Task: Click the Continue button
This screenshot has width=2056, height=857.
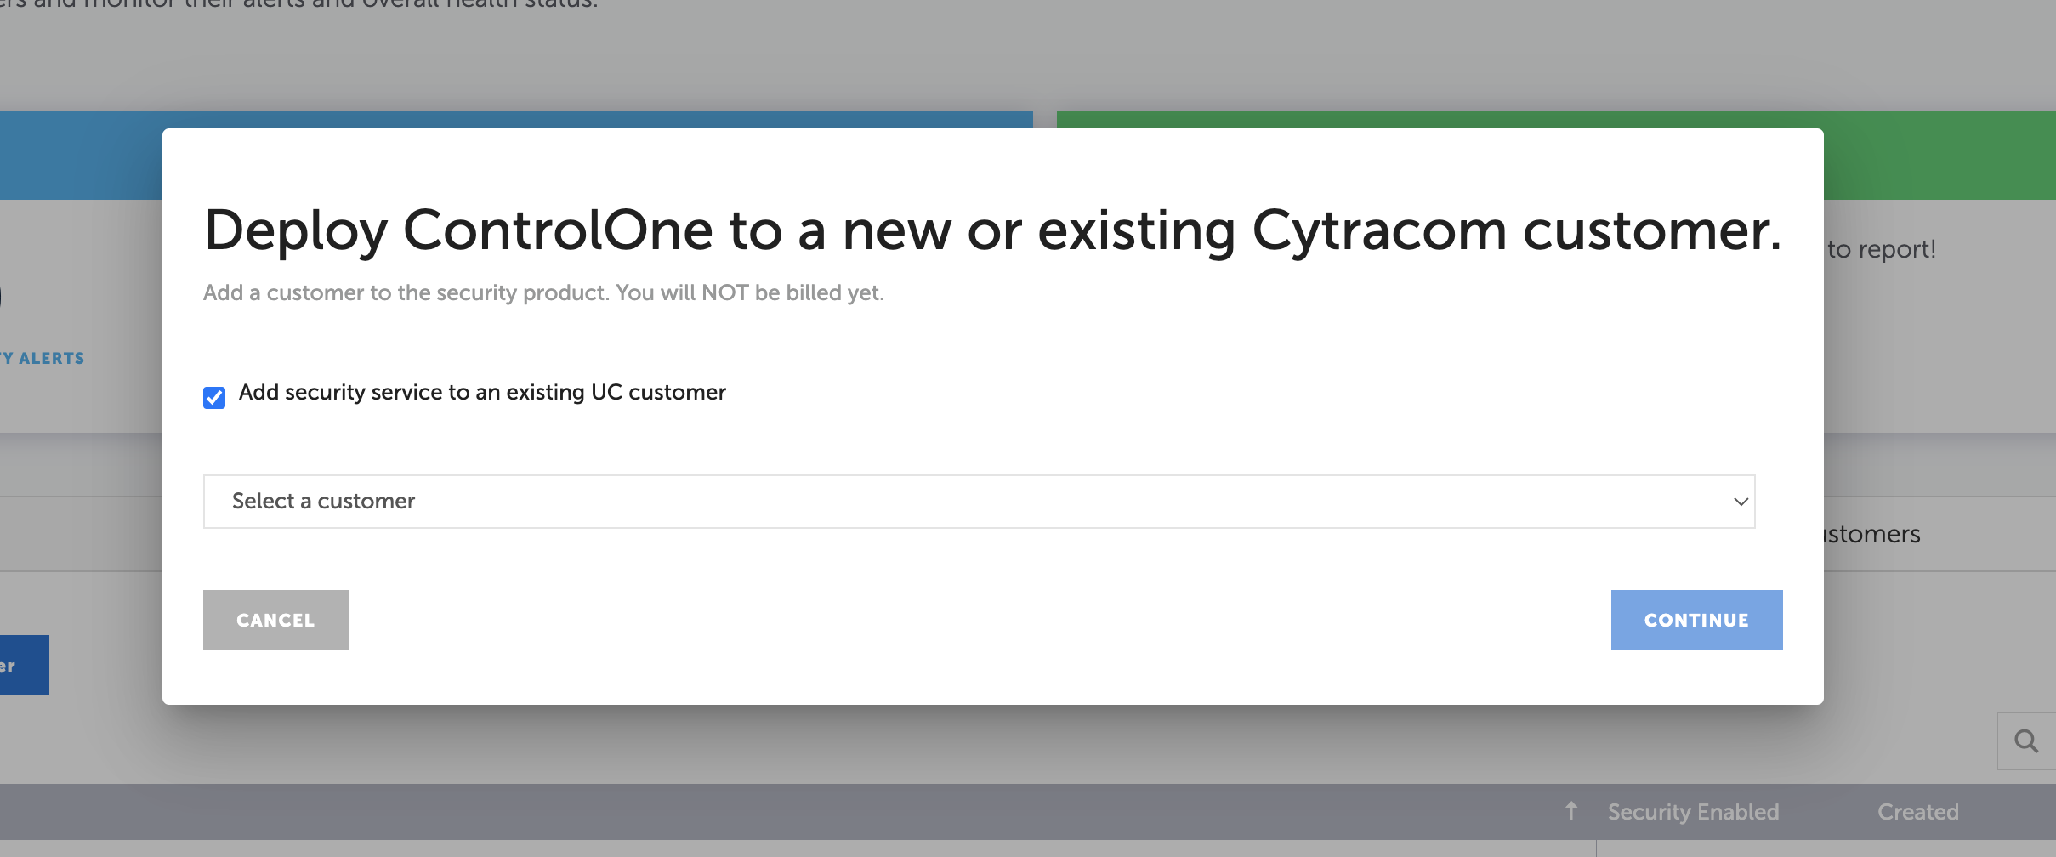Action: point(1696,620)
